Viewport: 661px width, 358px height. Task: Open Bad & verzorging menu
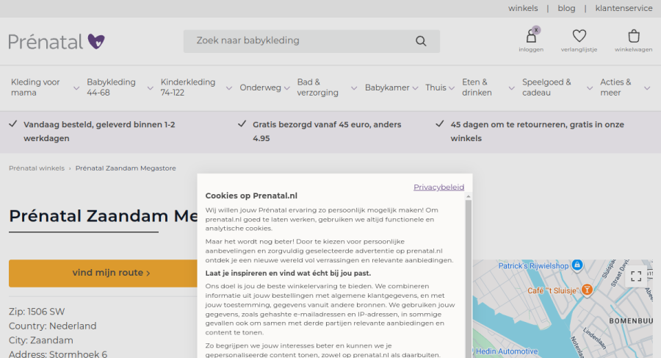click(x=317, y=87)
